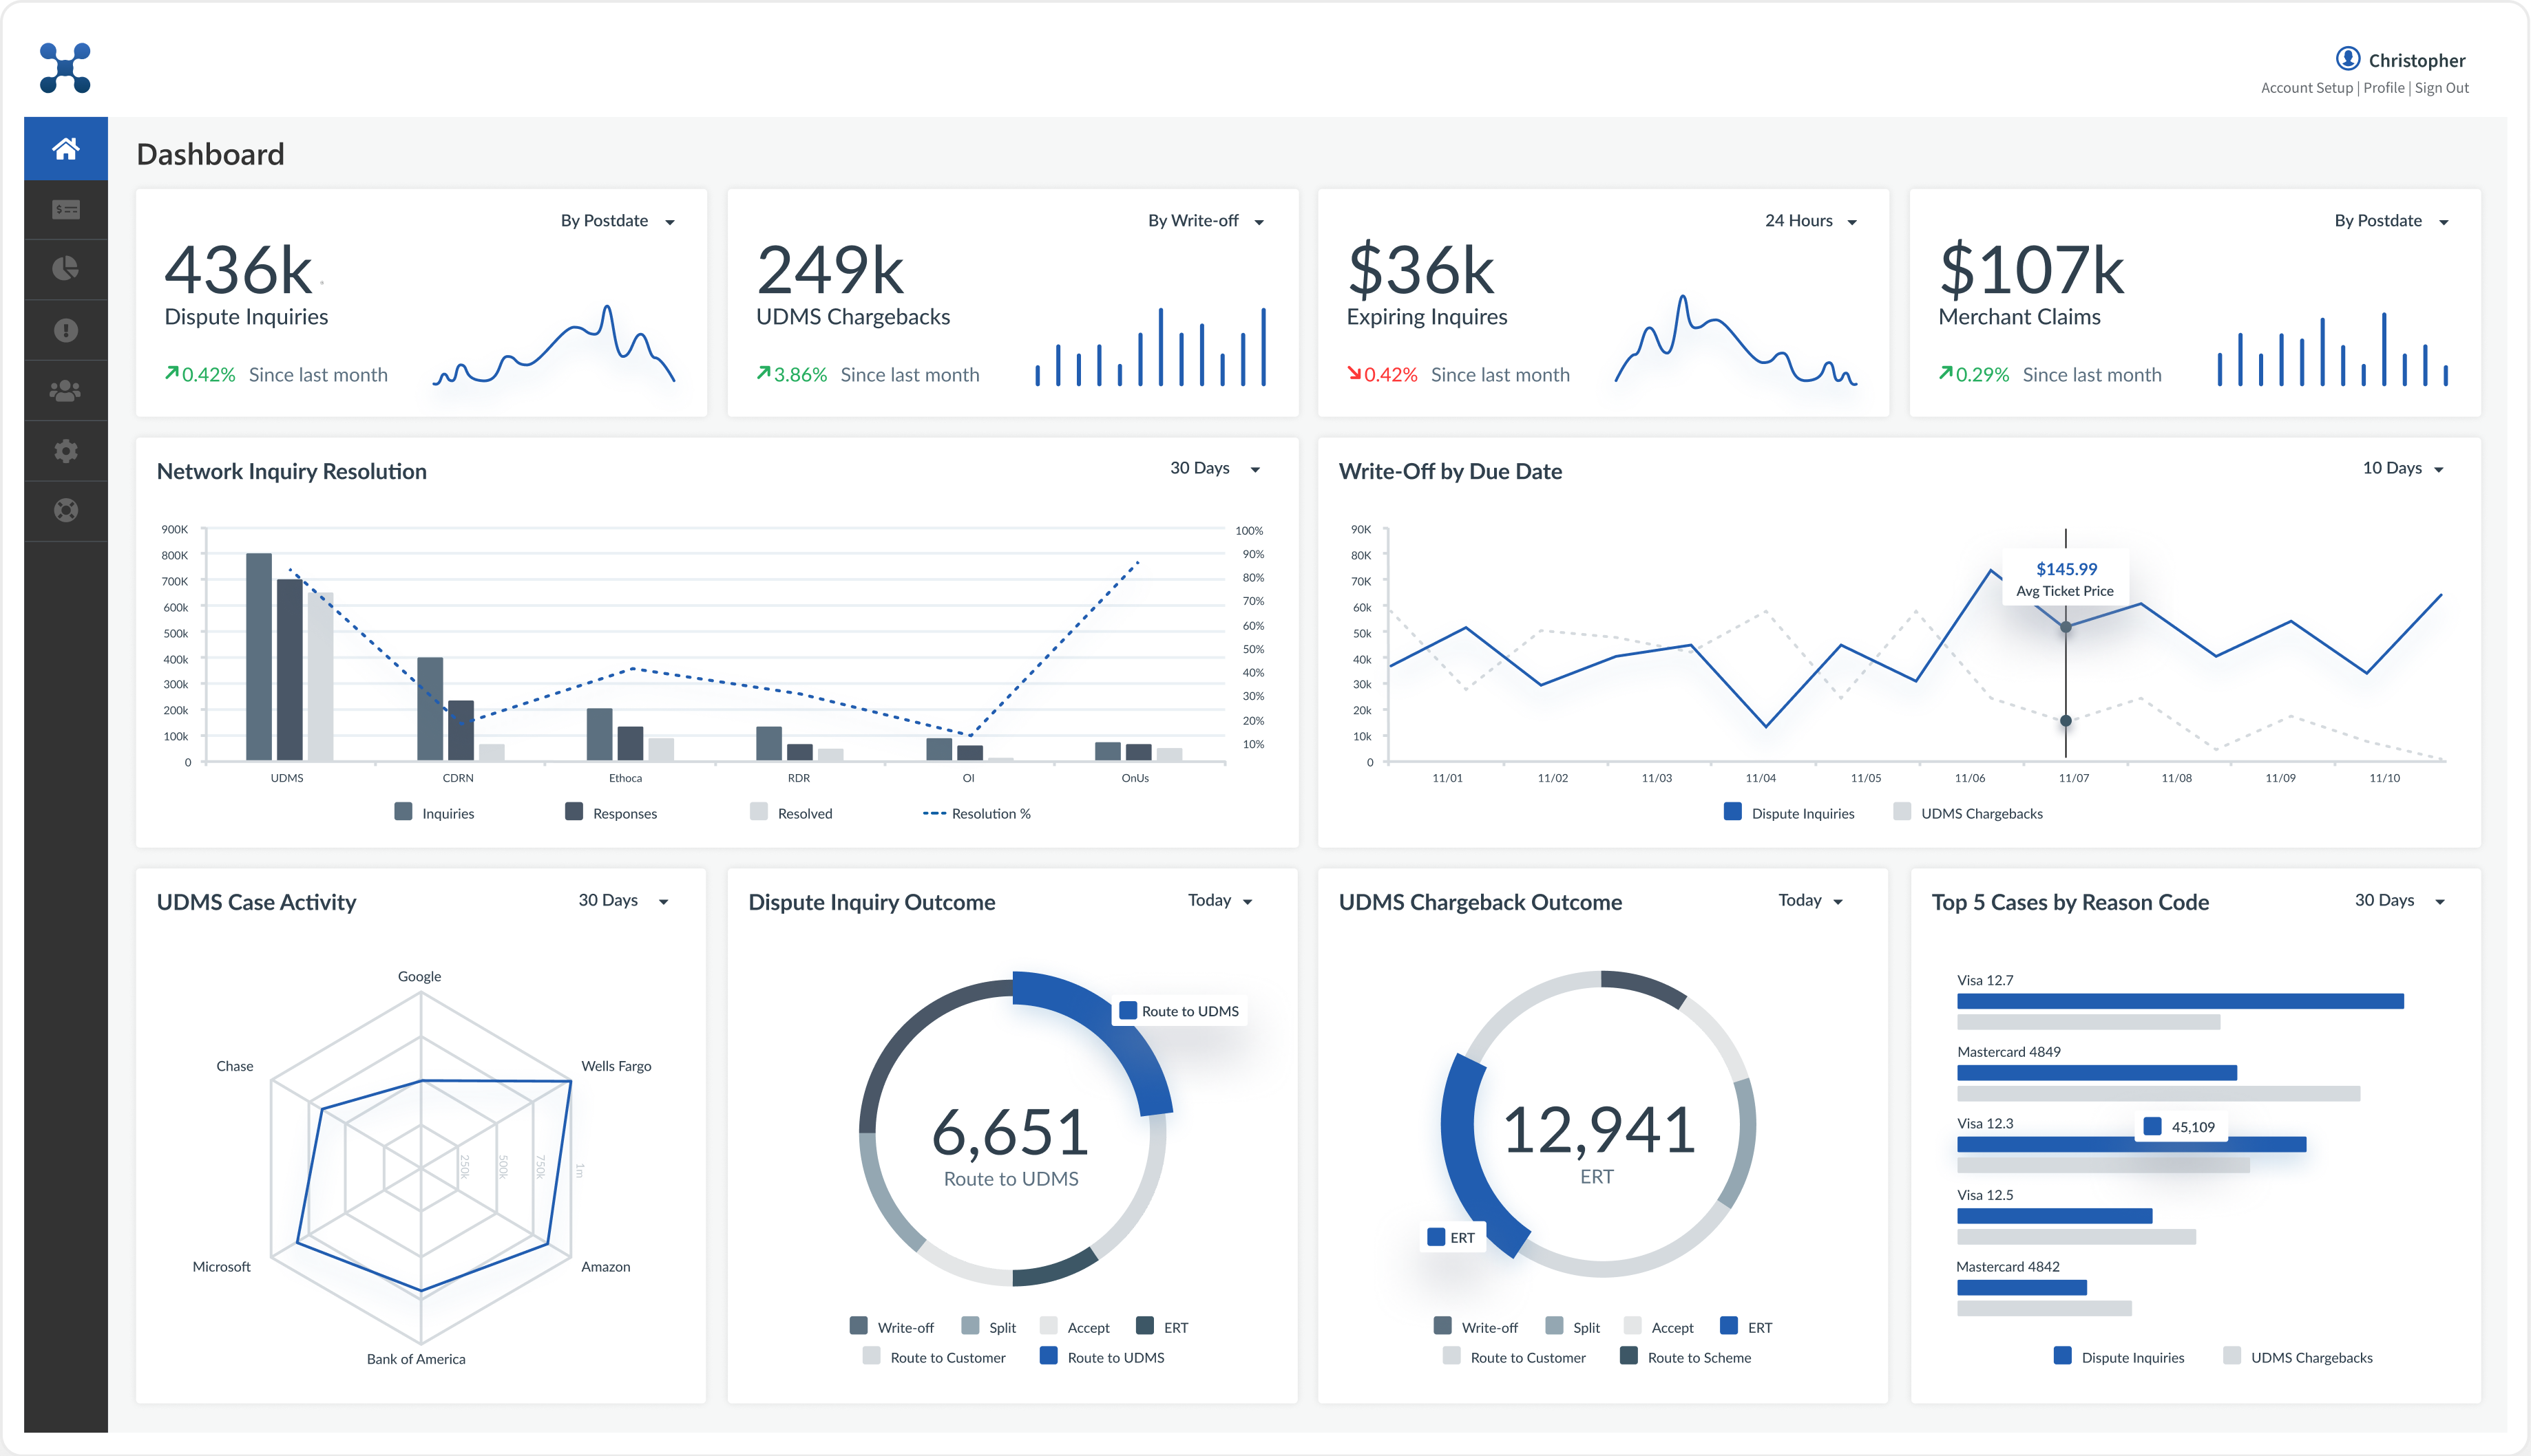Open the Account Setup menu item
Viewport: 2531px width, 1456px height.
click(2307, 87)
